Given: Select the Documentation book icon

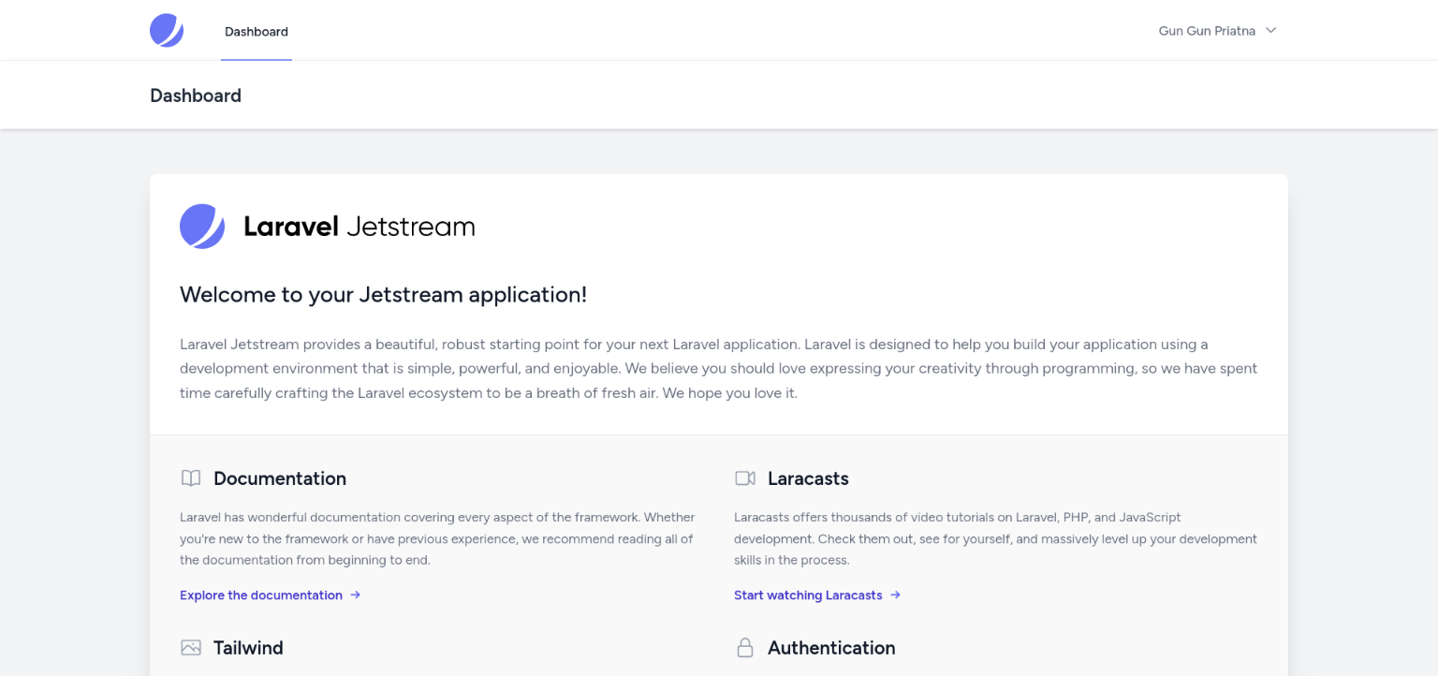Looking at the screenshot, I should tap(190, 478).
